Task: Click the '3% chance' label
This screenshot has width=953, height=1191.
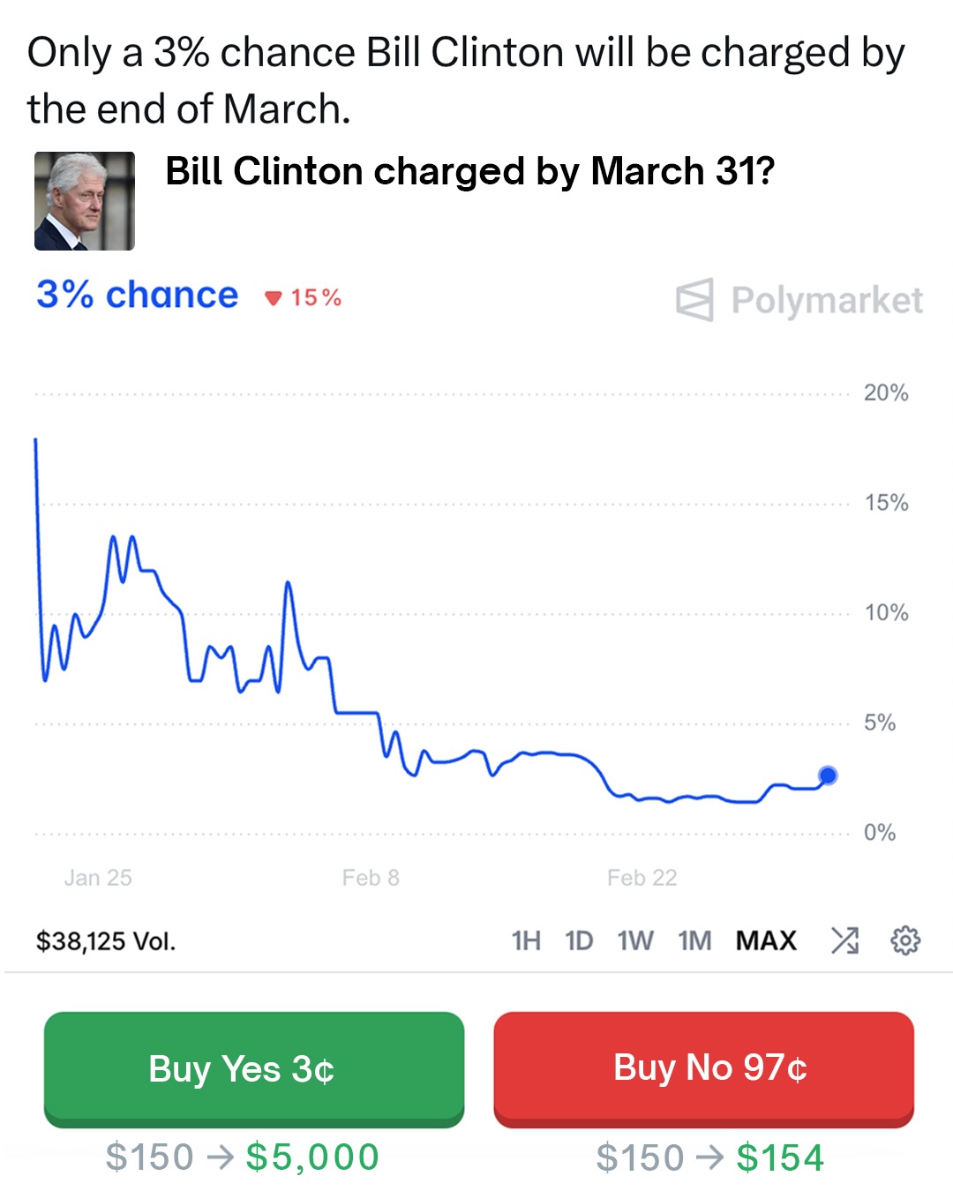Action: point(137,295)
